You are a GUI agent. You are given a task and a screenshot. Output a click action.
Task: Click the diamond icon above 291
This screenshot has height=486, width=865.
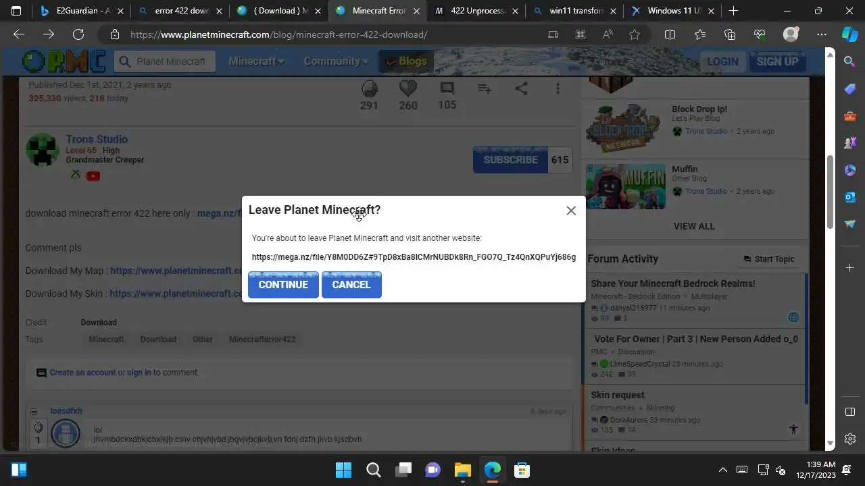(369, 88)
